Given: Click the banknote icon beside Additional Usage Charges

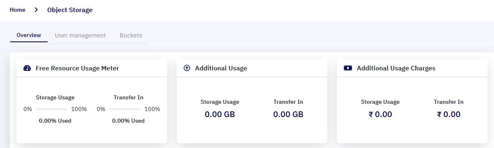Looking at the screenshot, I should pos(348,68).
